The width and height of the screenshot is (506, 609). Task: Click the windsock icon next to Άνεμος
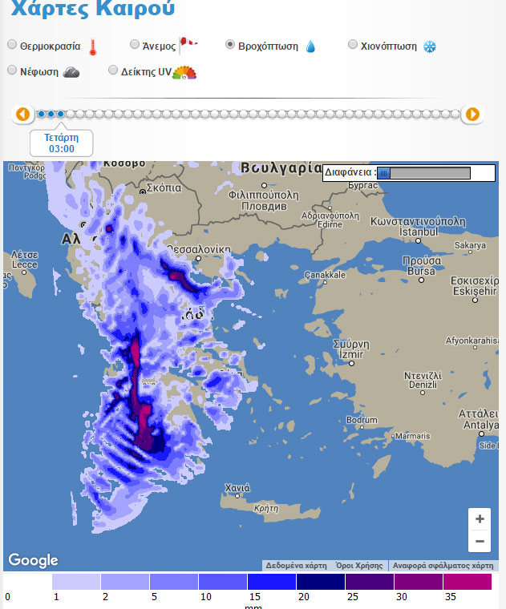188,45
